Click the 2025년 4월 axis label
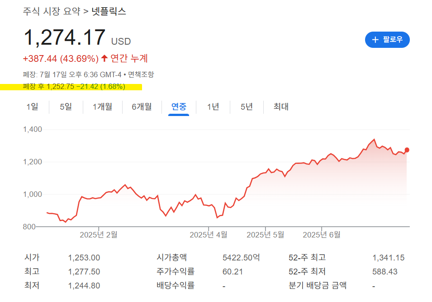 tap(209, 235)
